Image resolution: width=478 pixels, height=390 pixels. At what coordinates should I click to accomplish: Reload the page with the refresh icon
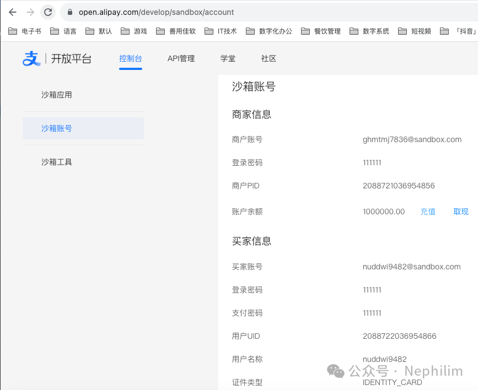(x=48, y=12)
